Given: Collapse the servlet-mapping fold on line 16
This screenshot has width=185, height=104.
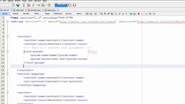Looking at the screenshot, I should point(8,74).
